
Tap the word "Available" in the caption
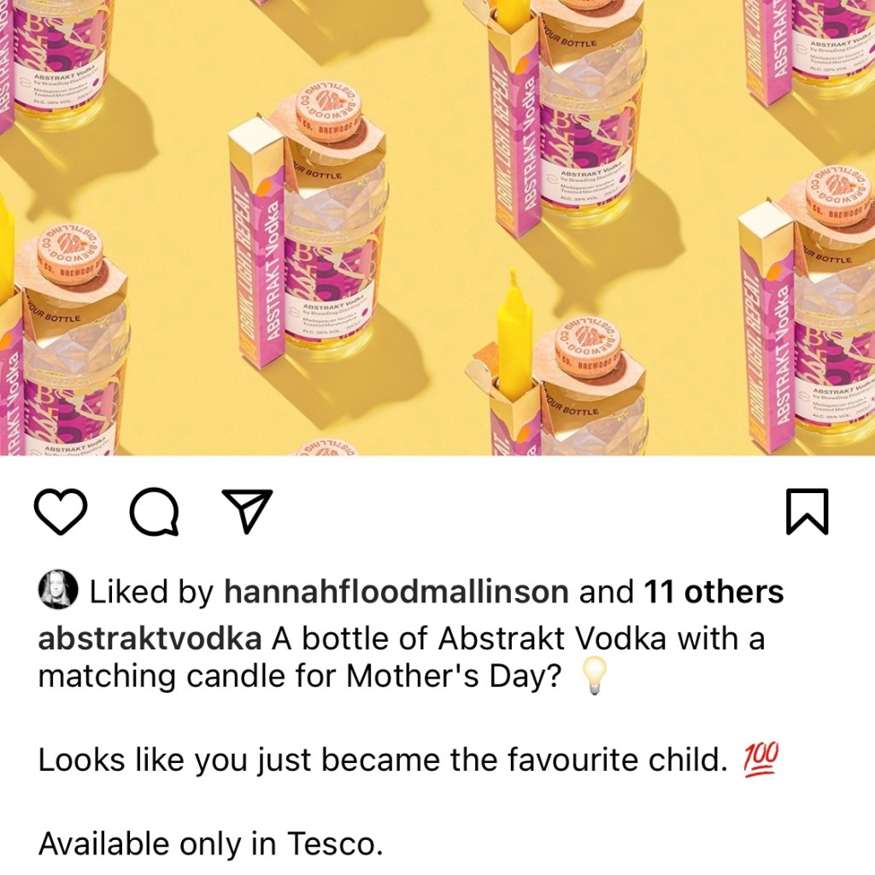(x=103, y=844)
